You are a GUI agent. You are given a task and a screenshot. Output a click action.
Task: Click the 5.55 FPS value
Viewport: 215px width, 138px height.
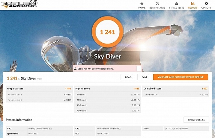(x=67, y=94)
